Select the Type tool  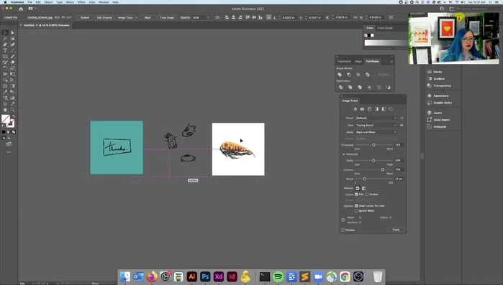[5, 50]
